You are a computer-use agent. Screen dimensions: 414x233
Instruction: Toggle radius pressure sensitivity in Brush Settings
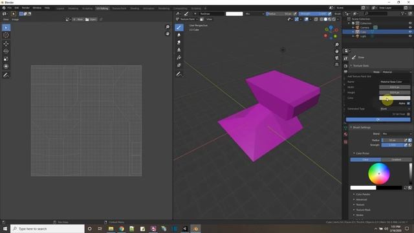(406, 140)
